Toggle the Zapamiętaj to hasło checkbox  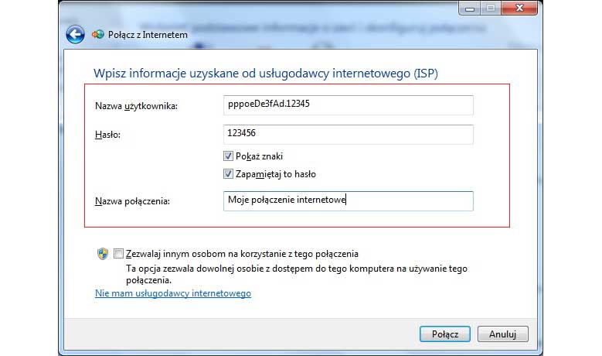click(228, 174)
